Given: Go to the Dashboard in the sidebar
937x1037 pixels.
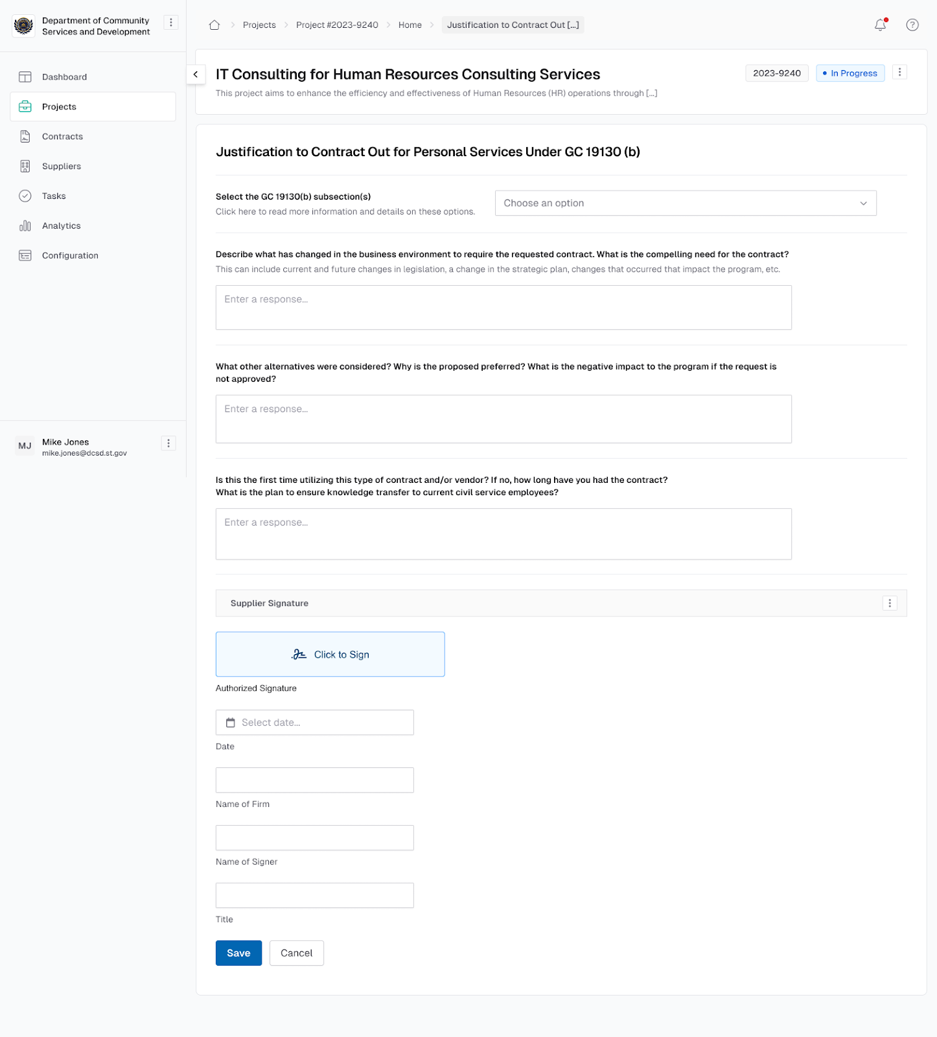Looking at the screenshot, I should (64, 77).
